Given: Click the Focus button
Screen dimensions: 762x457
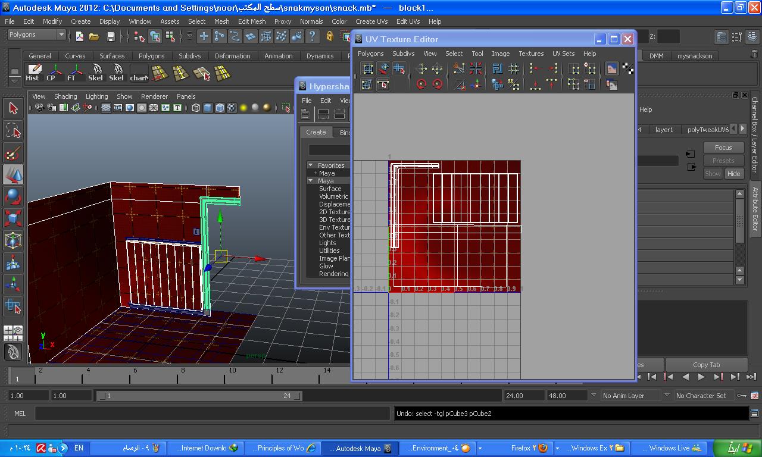Looking at the screenshot, I should [x=723, y=148].
